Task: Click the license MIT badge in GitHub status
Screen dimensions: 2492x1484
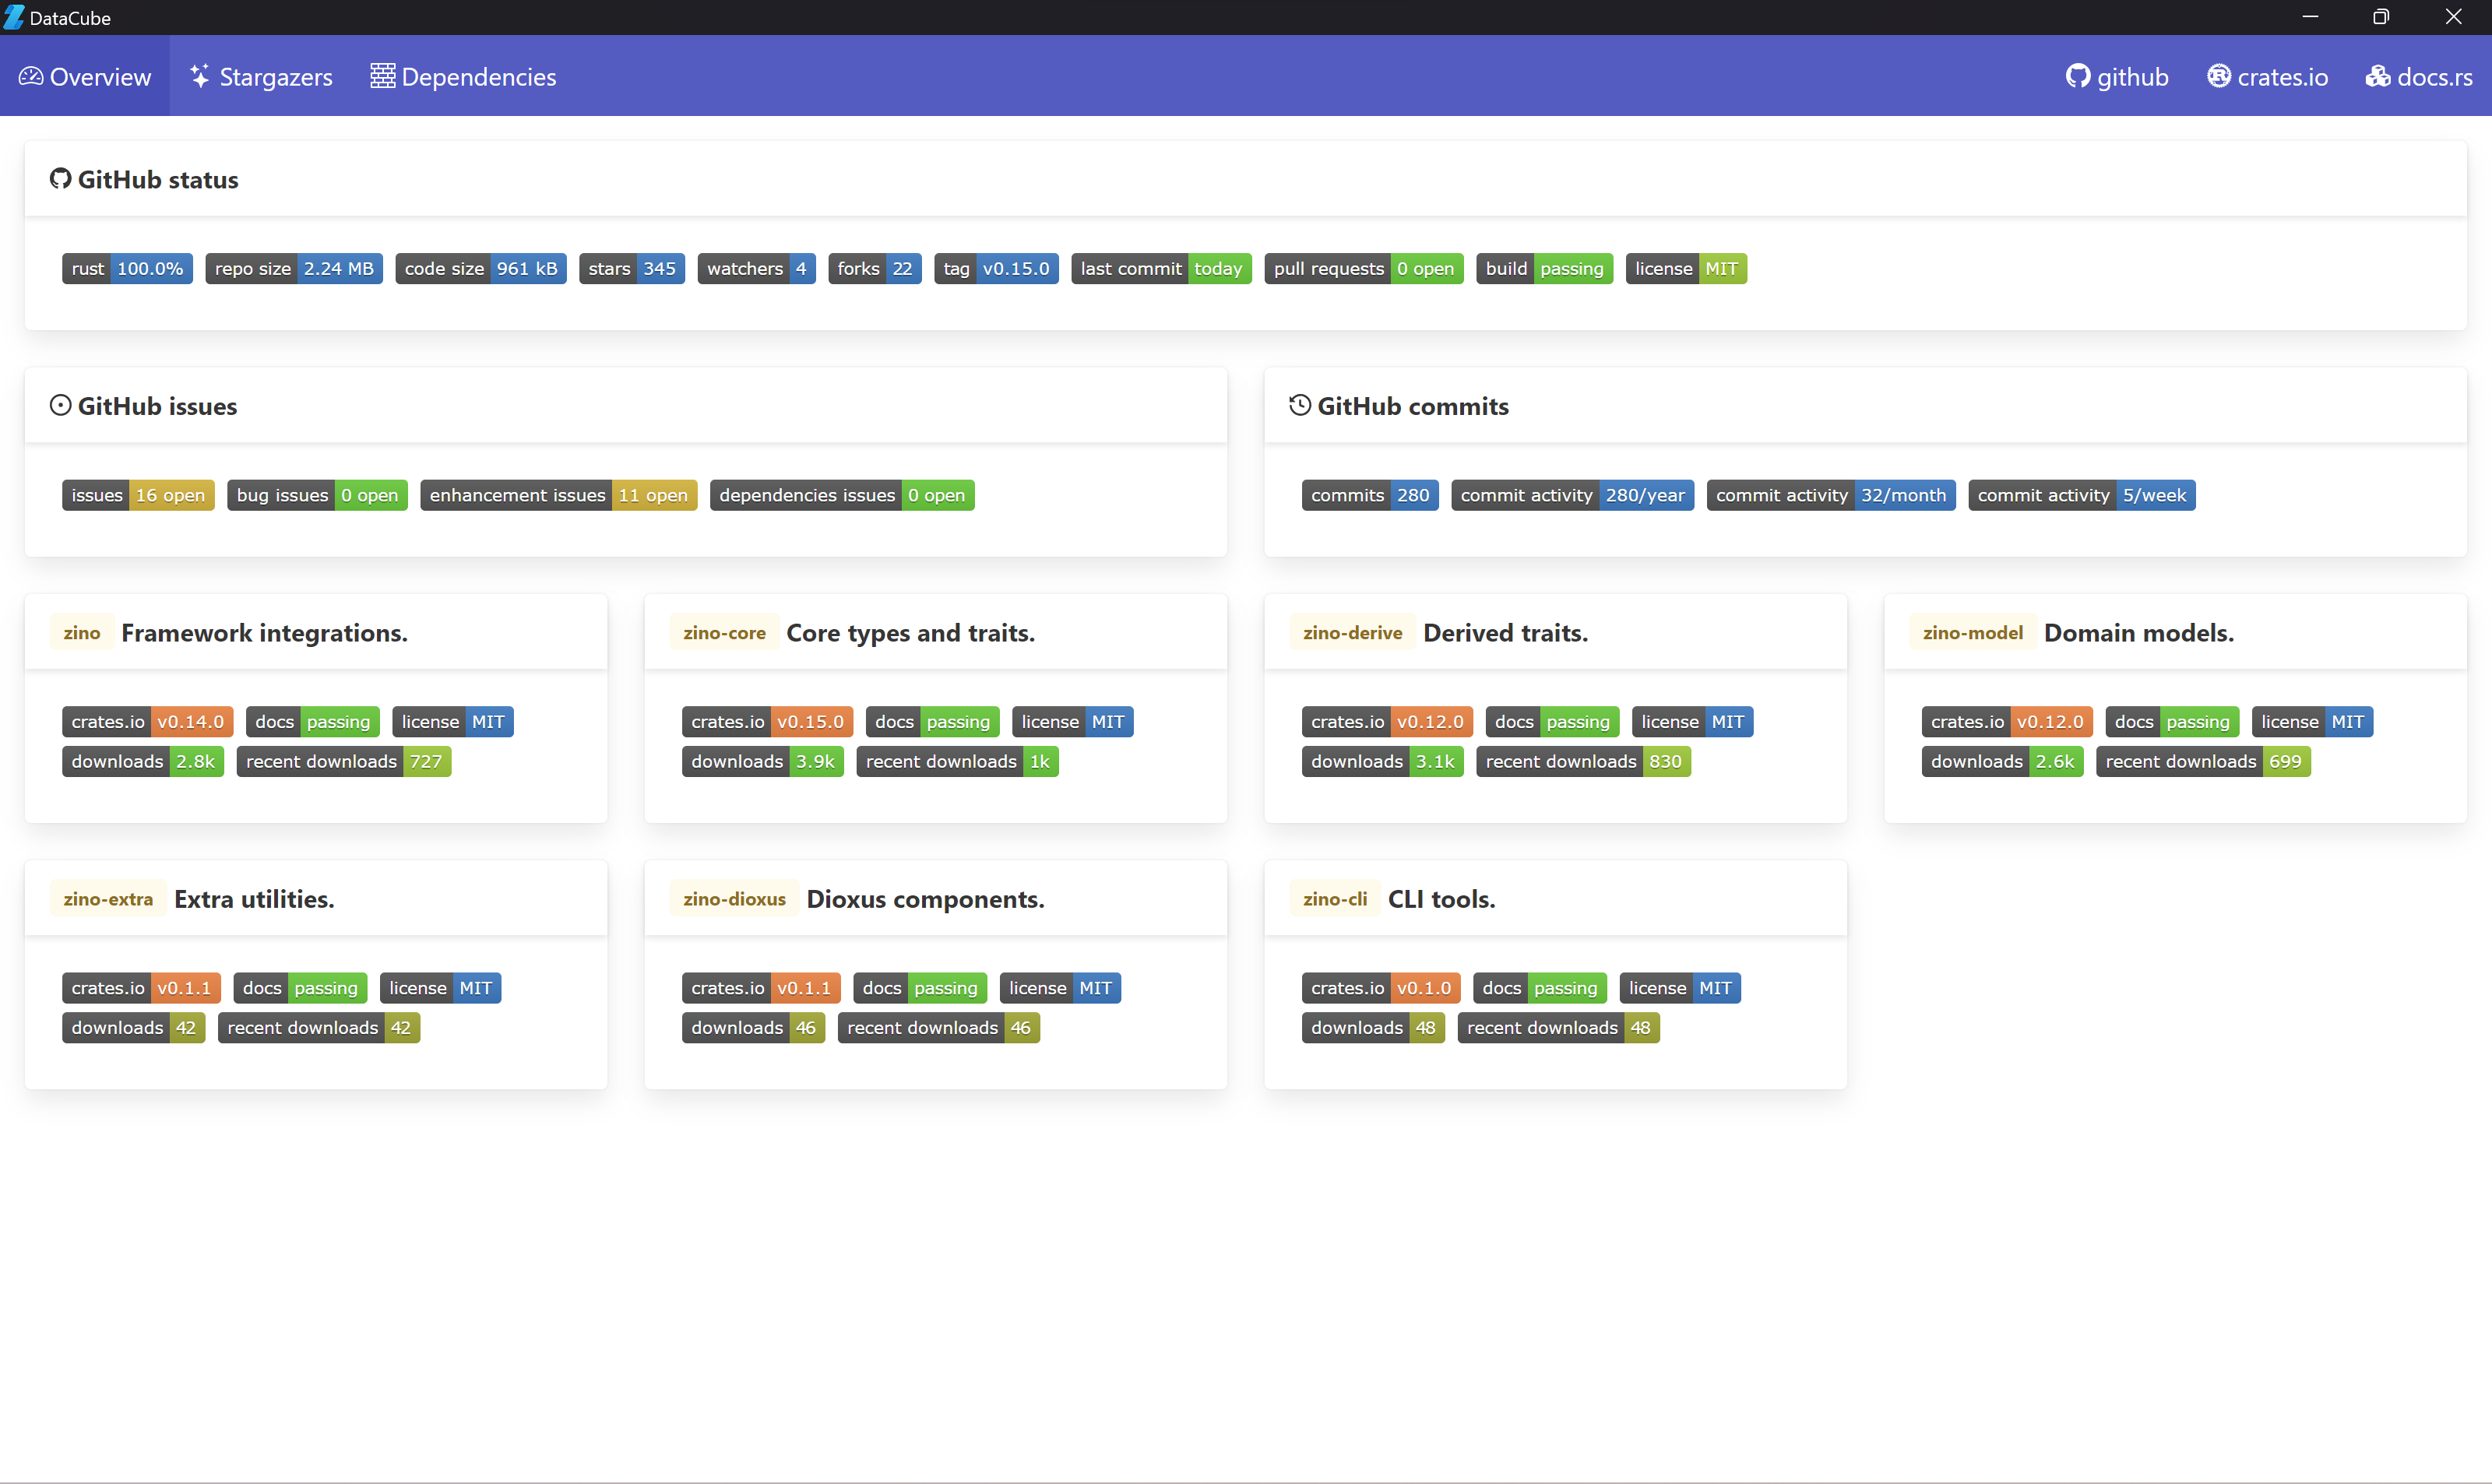Action: pos(1686,268)
